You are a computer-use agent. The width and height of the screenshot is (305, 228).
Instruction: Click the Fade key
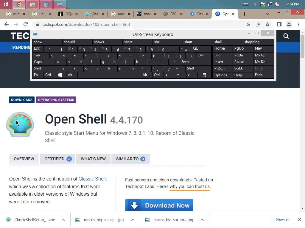[x=263, y=75]
